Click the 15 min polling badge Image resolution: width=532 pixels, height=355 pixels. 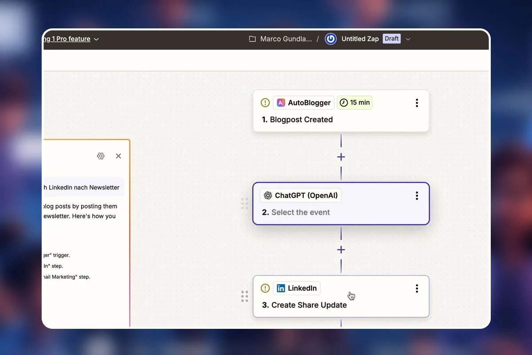[355, 103]
